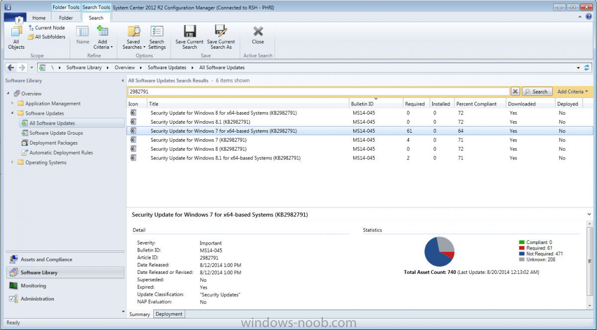Click the Search button
Screen dimensions: 597x330
536,91
